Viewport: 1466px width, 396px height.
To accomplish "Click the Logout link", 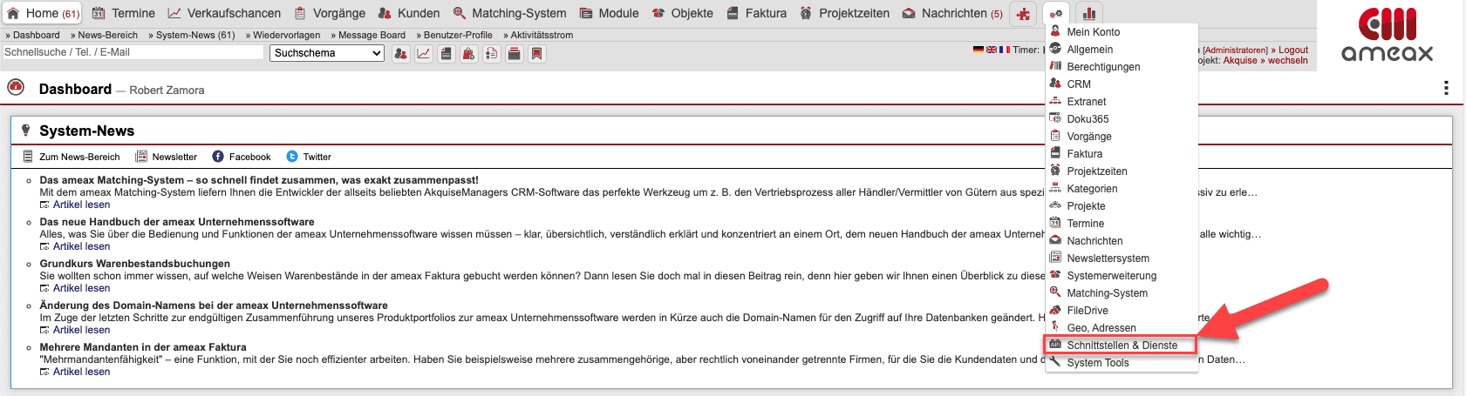I will pyautogui.click(x=1292, y=50).
